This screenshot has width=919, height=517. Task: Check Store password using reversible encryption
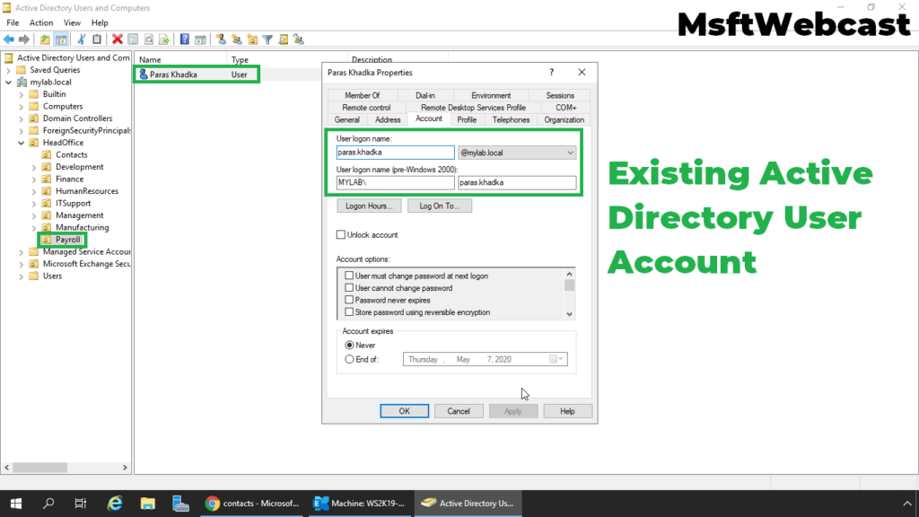[349, 312]
